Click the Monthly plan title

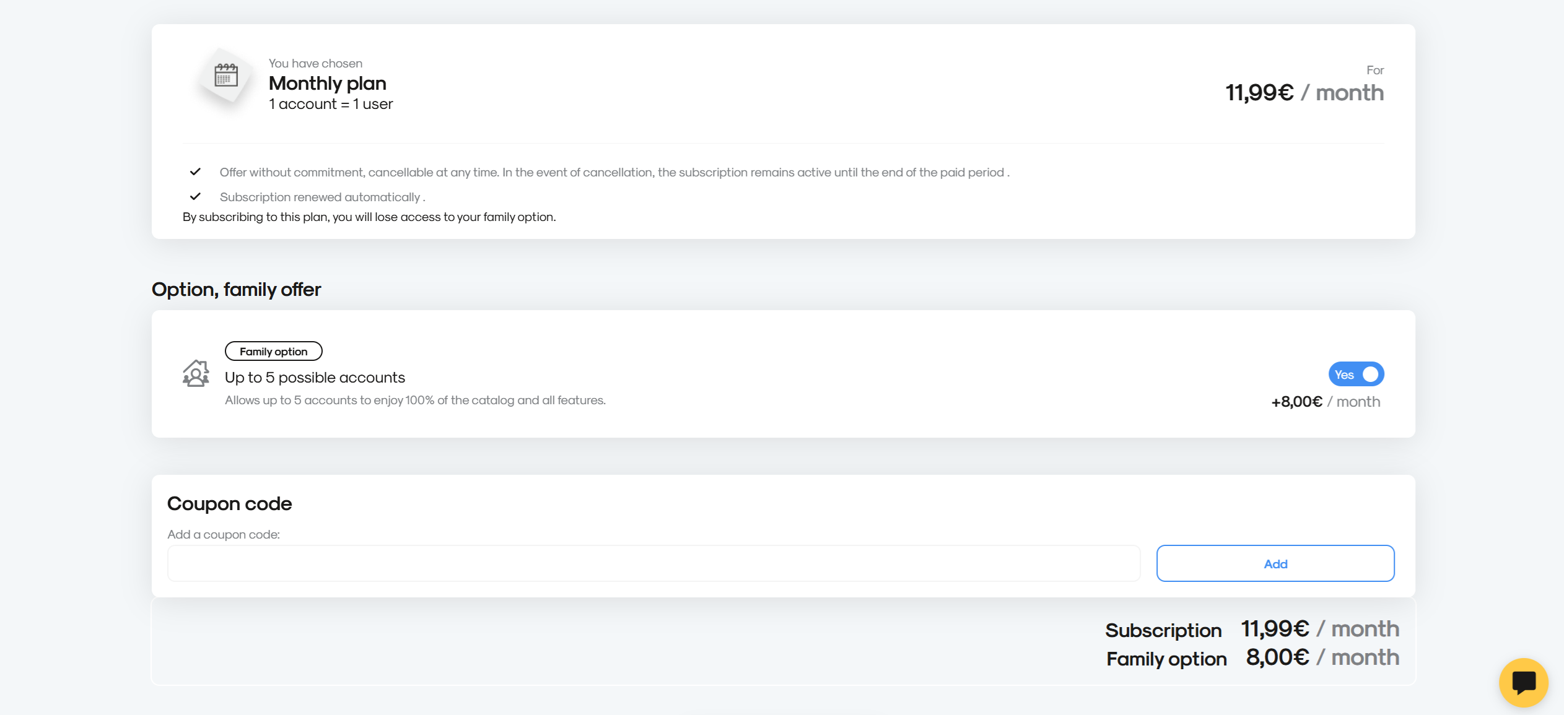[327, 83]
